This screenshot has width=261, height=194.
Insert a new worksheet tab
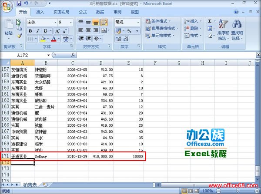click(45, 185)
